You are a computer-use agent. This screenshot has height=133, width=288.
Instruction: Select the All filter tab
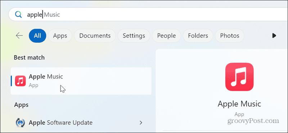[37, 35]
